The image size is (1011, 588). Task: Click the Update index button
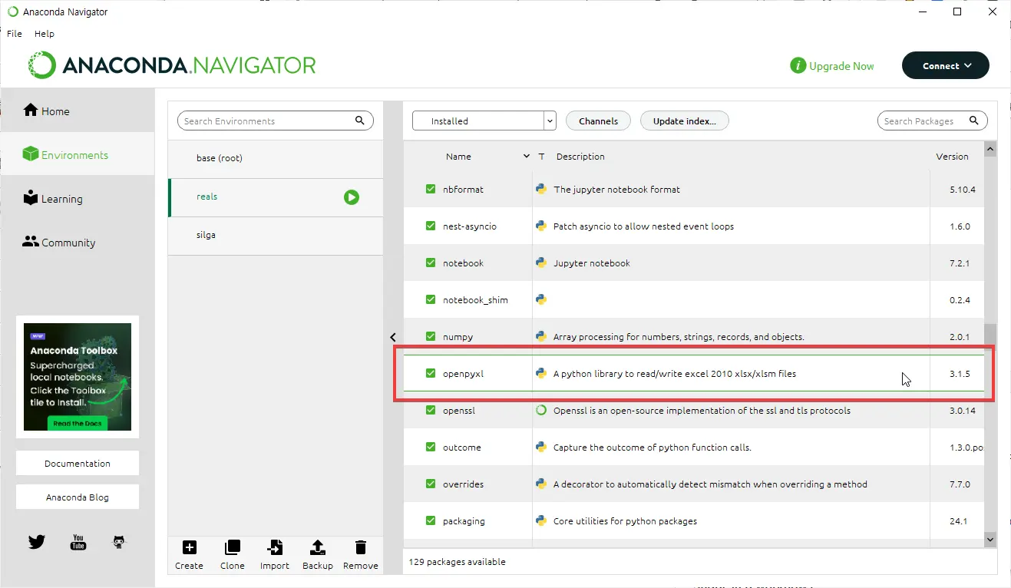tap(684, 121)
